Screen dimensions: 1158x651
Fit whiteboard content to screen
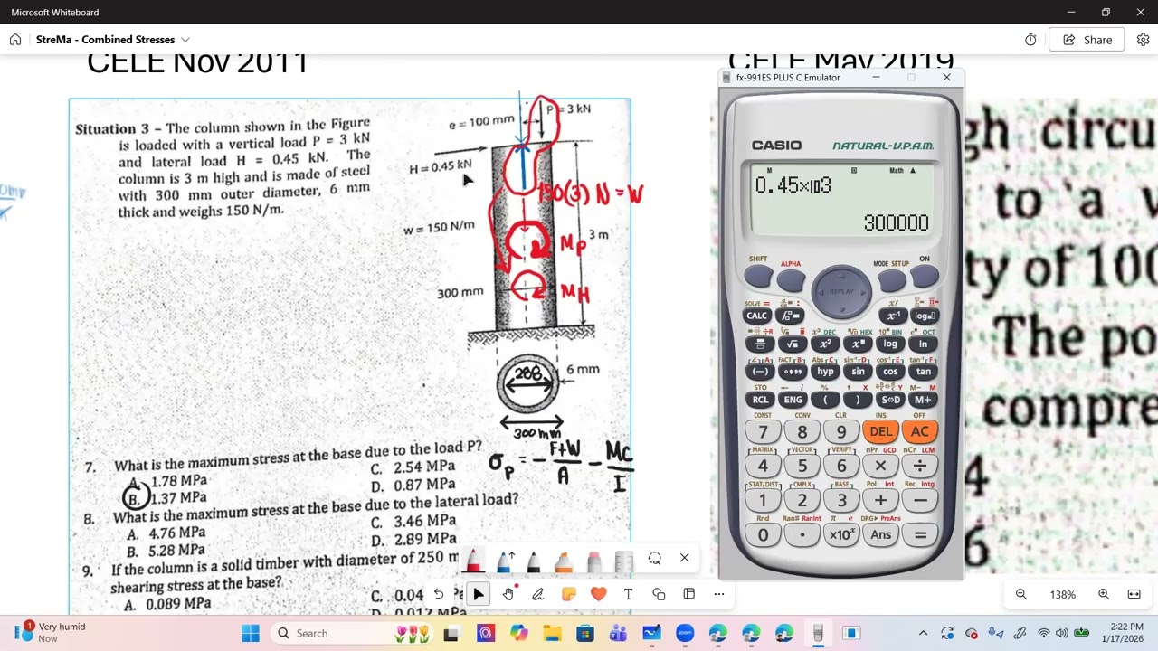pos(1134,594)
